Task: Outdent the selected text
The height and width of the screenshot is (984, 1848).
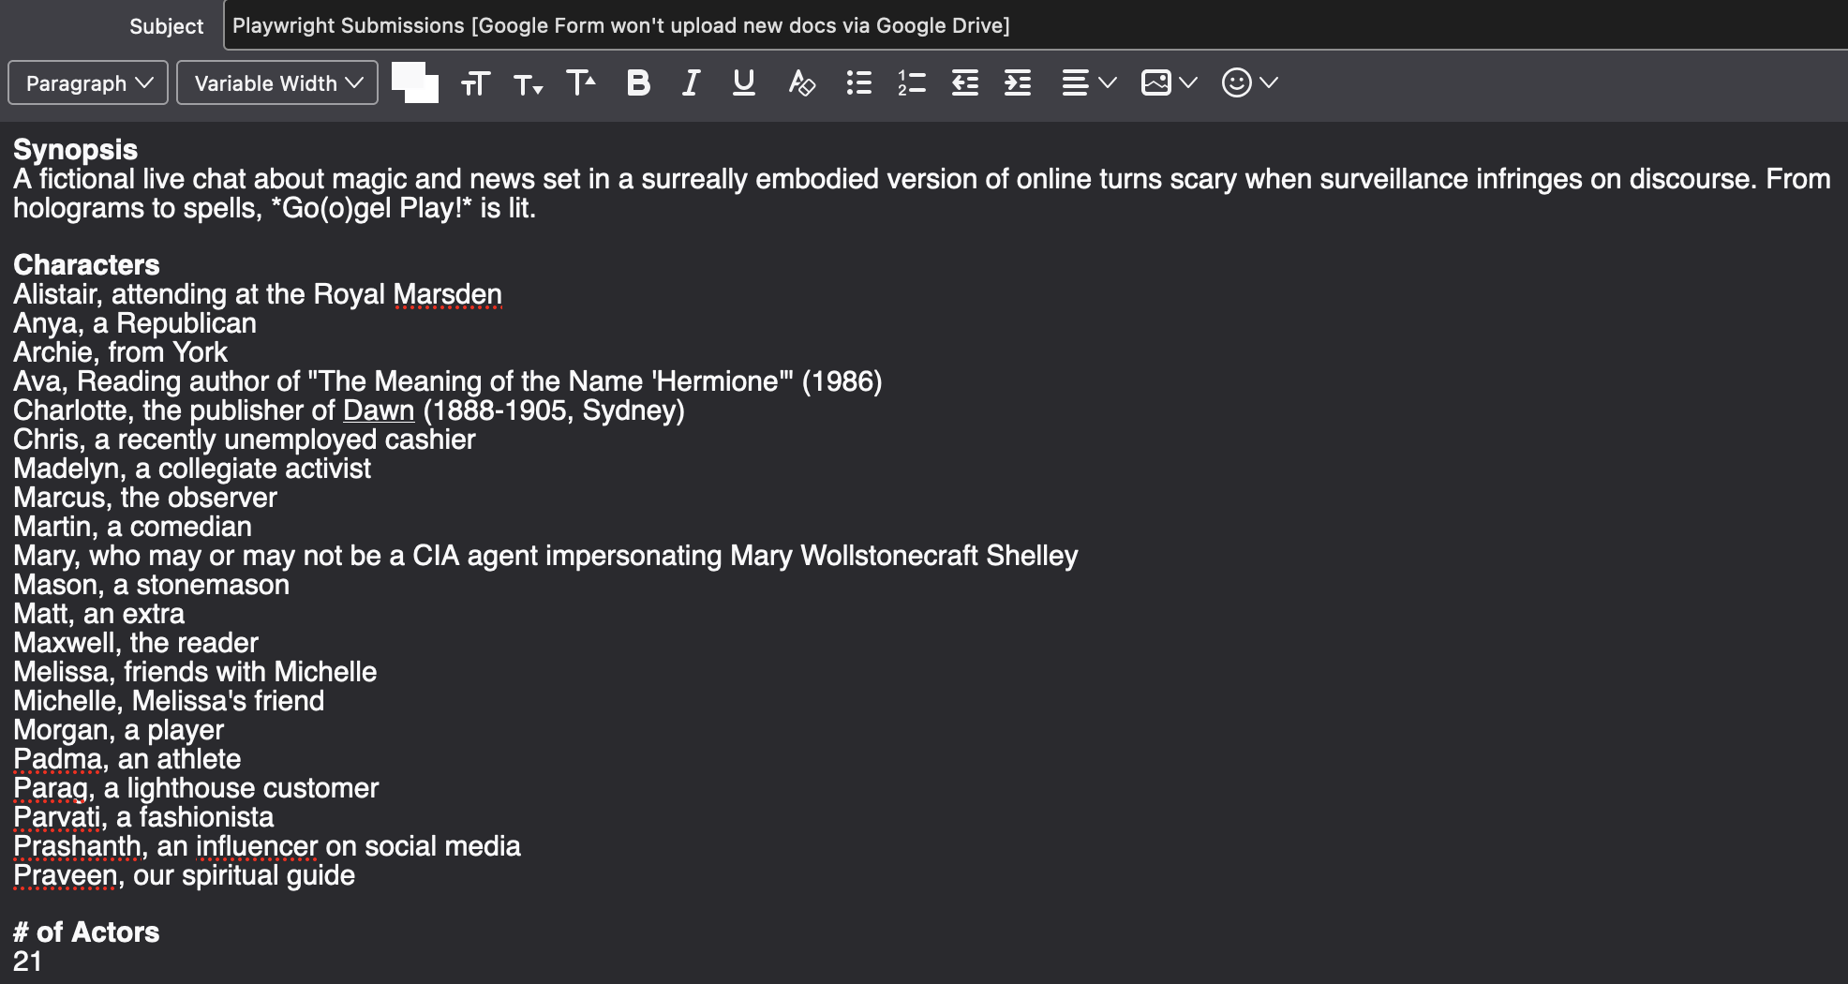Action: point(964,83)
